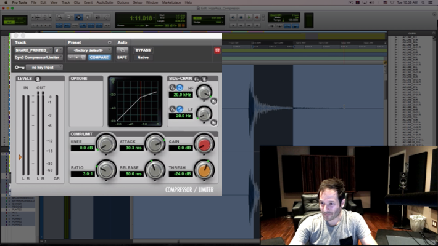This screenshot has height=246, width=438.
Task: Open the SNARE_PRINTED_ track selector dropdown
Action: tap(33, 50)
